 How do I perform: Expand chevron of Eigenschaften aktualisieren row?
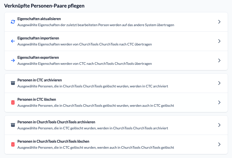coord(219,22)
